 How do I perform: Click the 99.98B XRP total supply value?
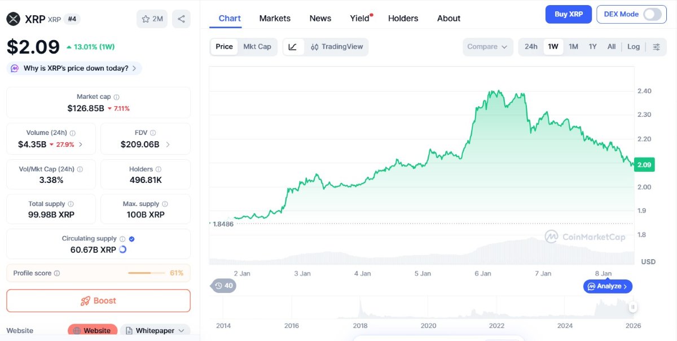coord(51,215)
